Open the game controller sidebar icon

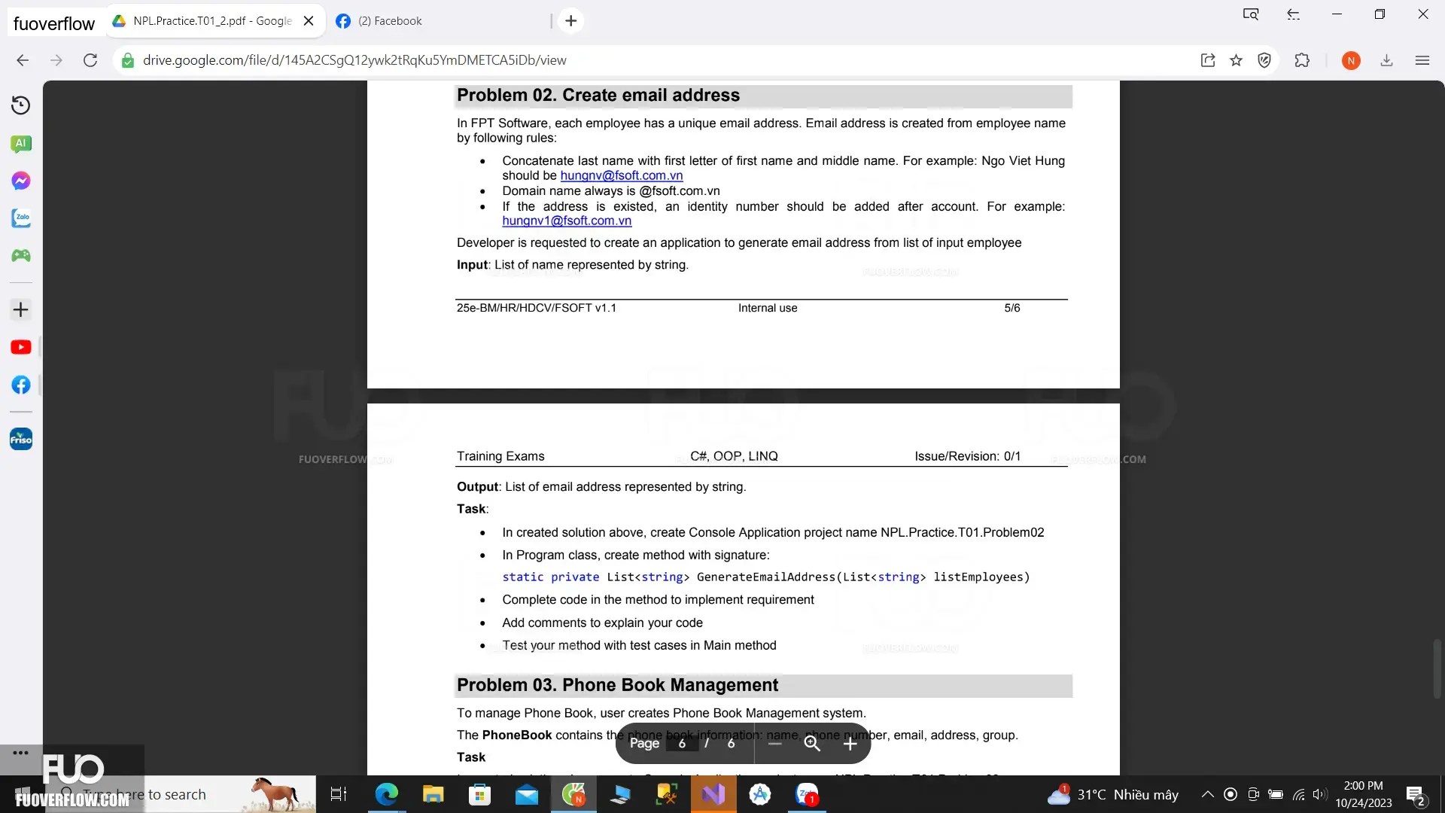[x=21, y=256]
